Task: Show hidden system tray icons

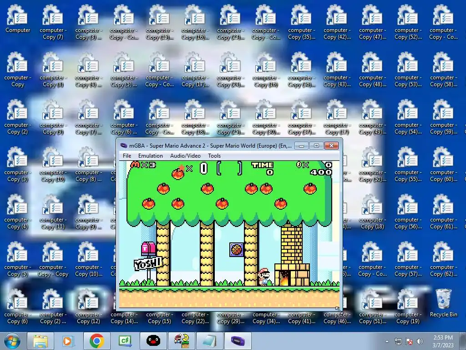Action: click(387, 341)
